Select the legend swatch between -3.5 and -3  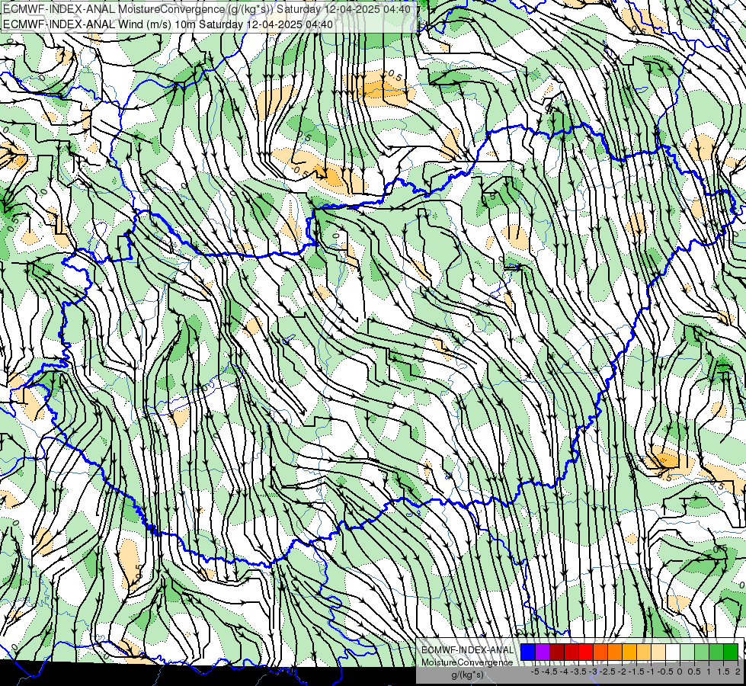click(586, 652)
